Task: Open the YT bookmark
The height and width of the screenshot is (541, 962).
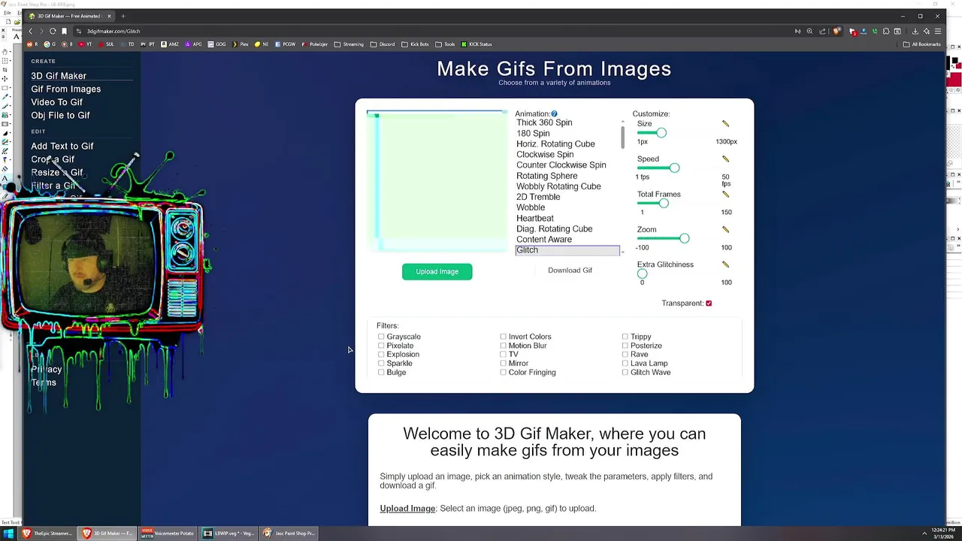Action: pyautogui.click(x=86, y=44)
